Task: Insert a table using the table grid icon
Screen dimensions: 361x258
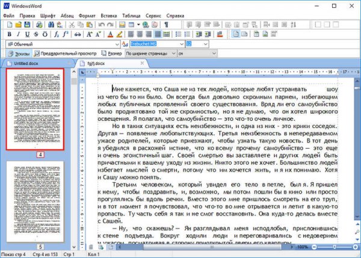Action: point(131,25)
